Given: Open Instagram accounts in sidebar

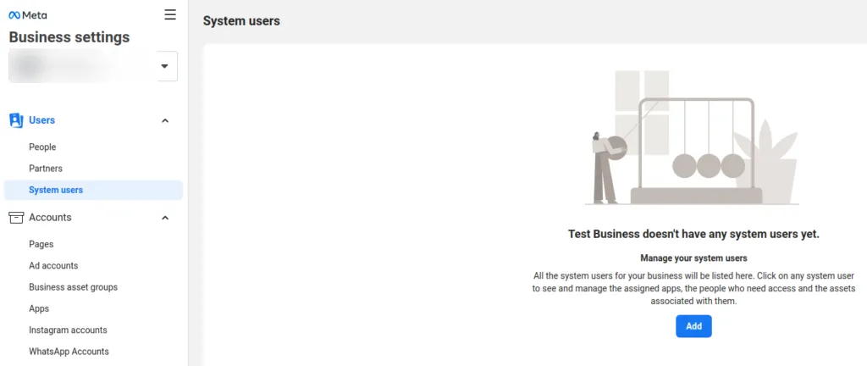Looking at the screenshot, I should [x=68, y=330].
